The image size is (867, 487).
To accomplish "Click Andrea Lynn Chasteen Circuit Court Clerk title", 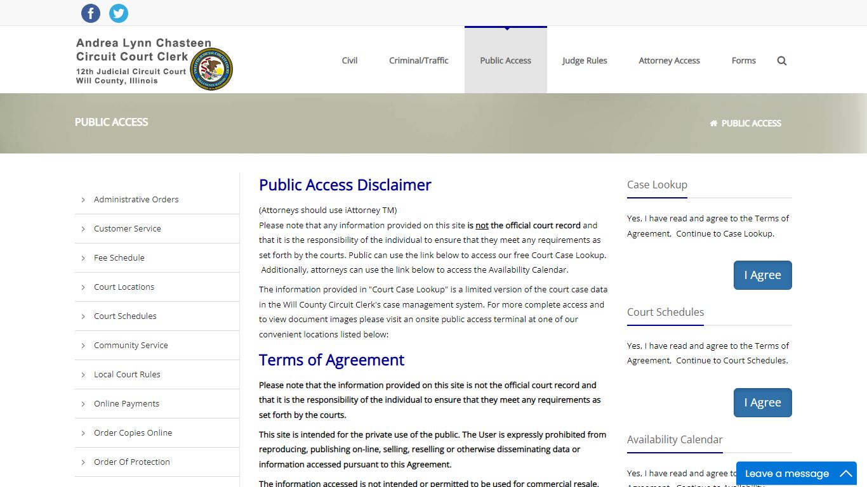I will (143, 49).
